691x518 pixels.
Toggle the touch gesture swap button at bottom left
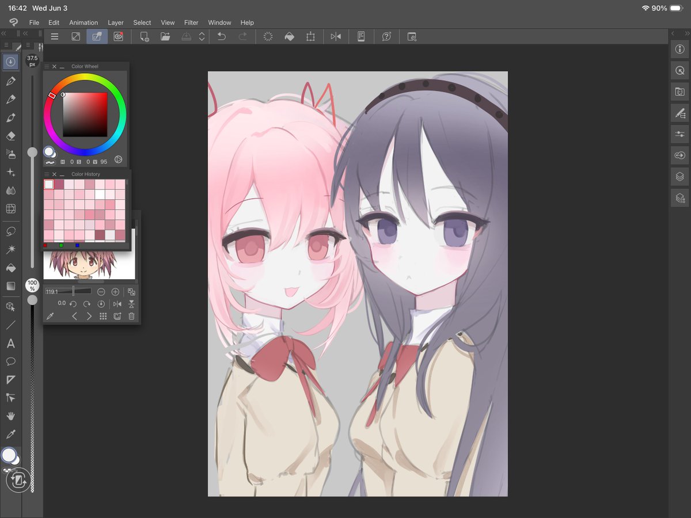click(x=18, y=479)
